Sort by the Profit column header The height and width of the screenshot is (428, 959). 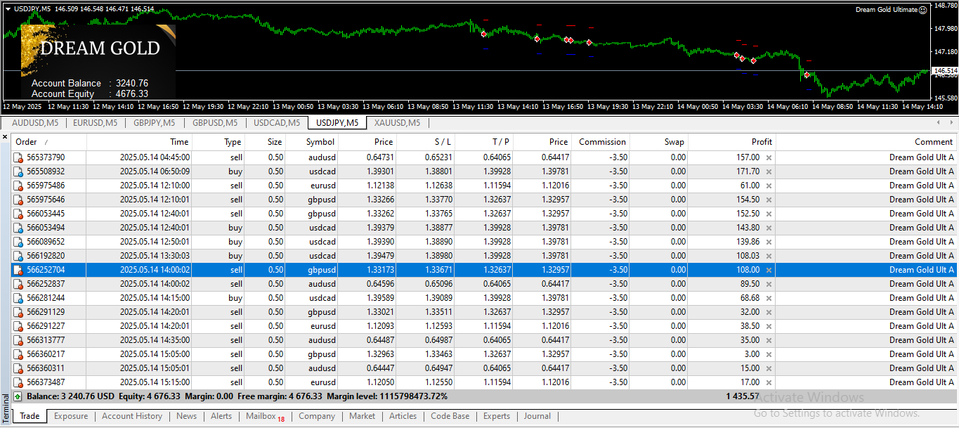click(x=731, y=142)
